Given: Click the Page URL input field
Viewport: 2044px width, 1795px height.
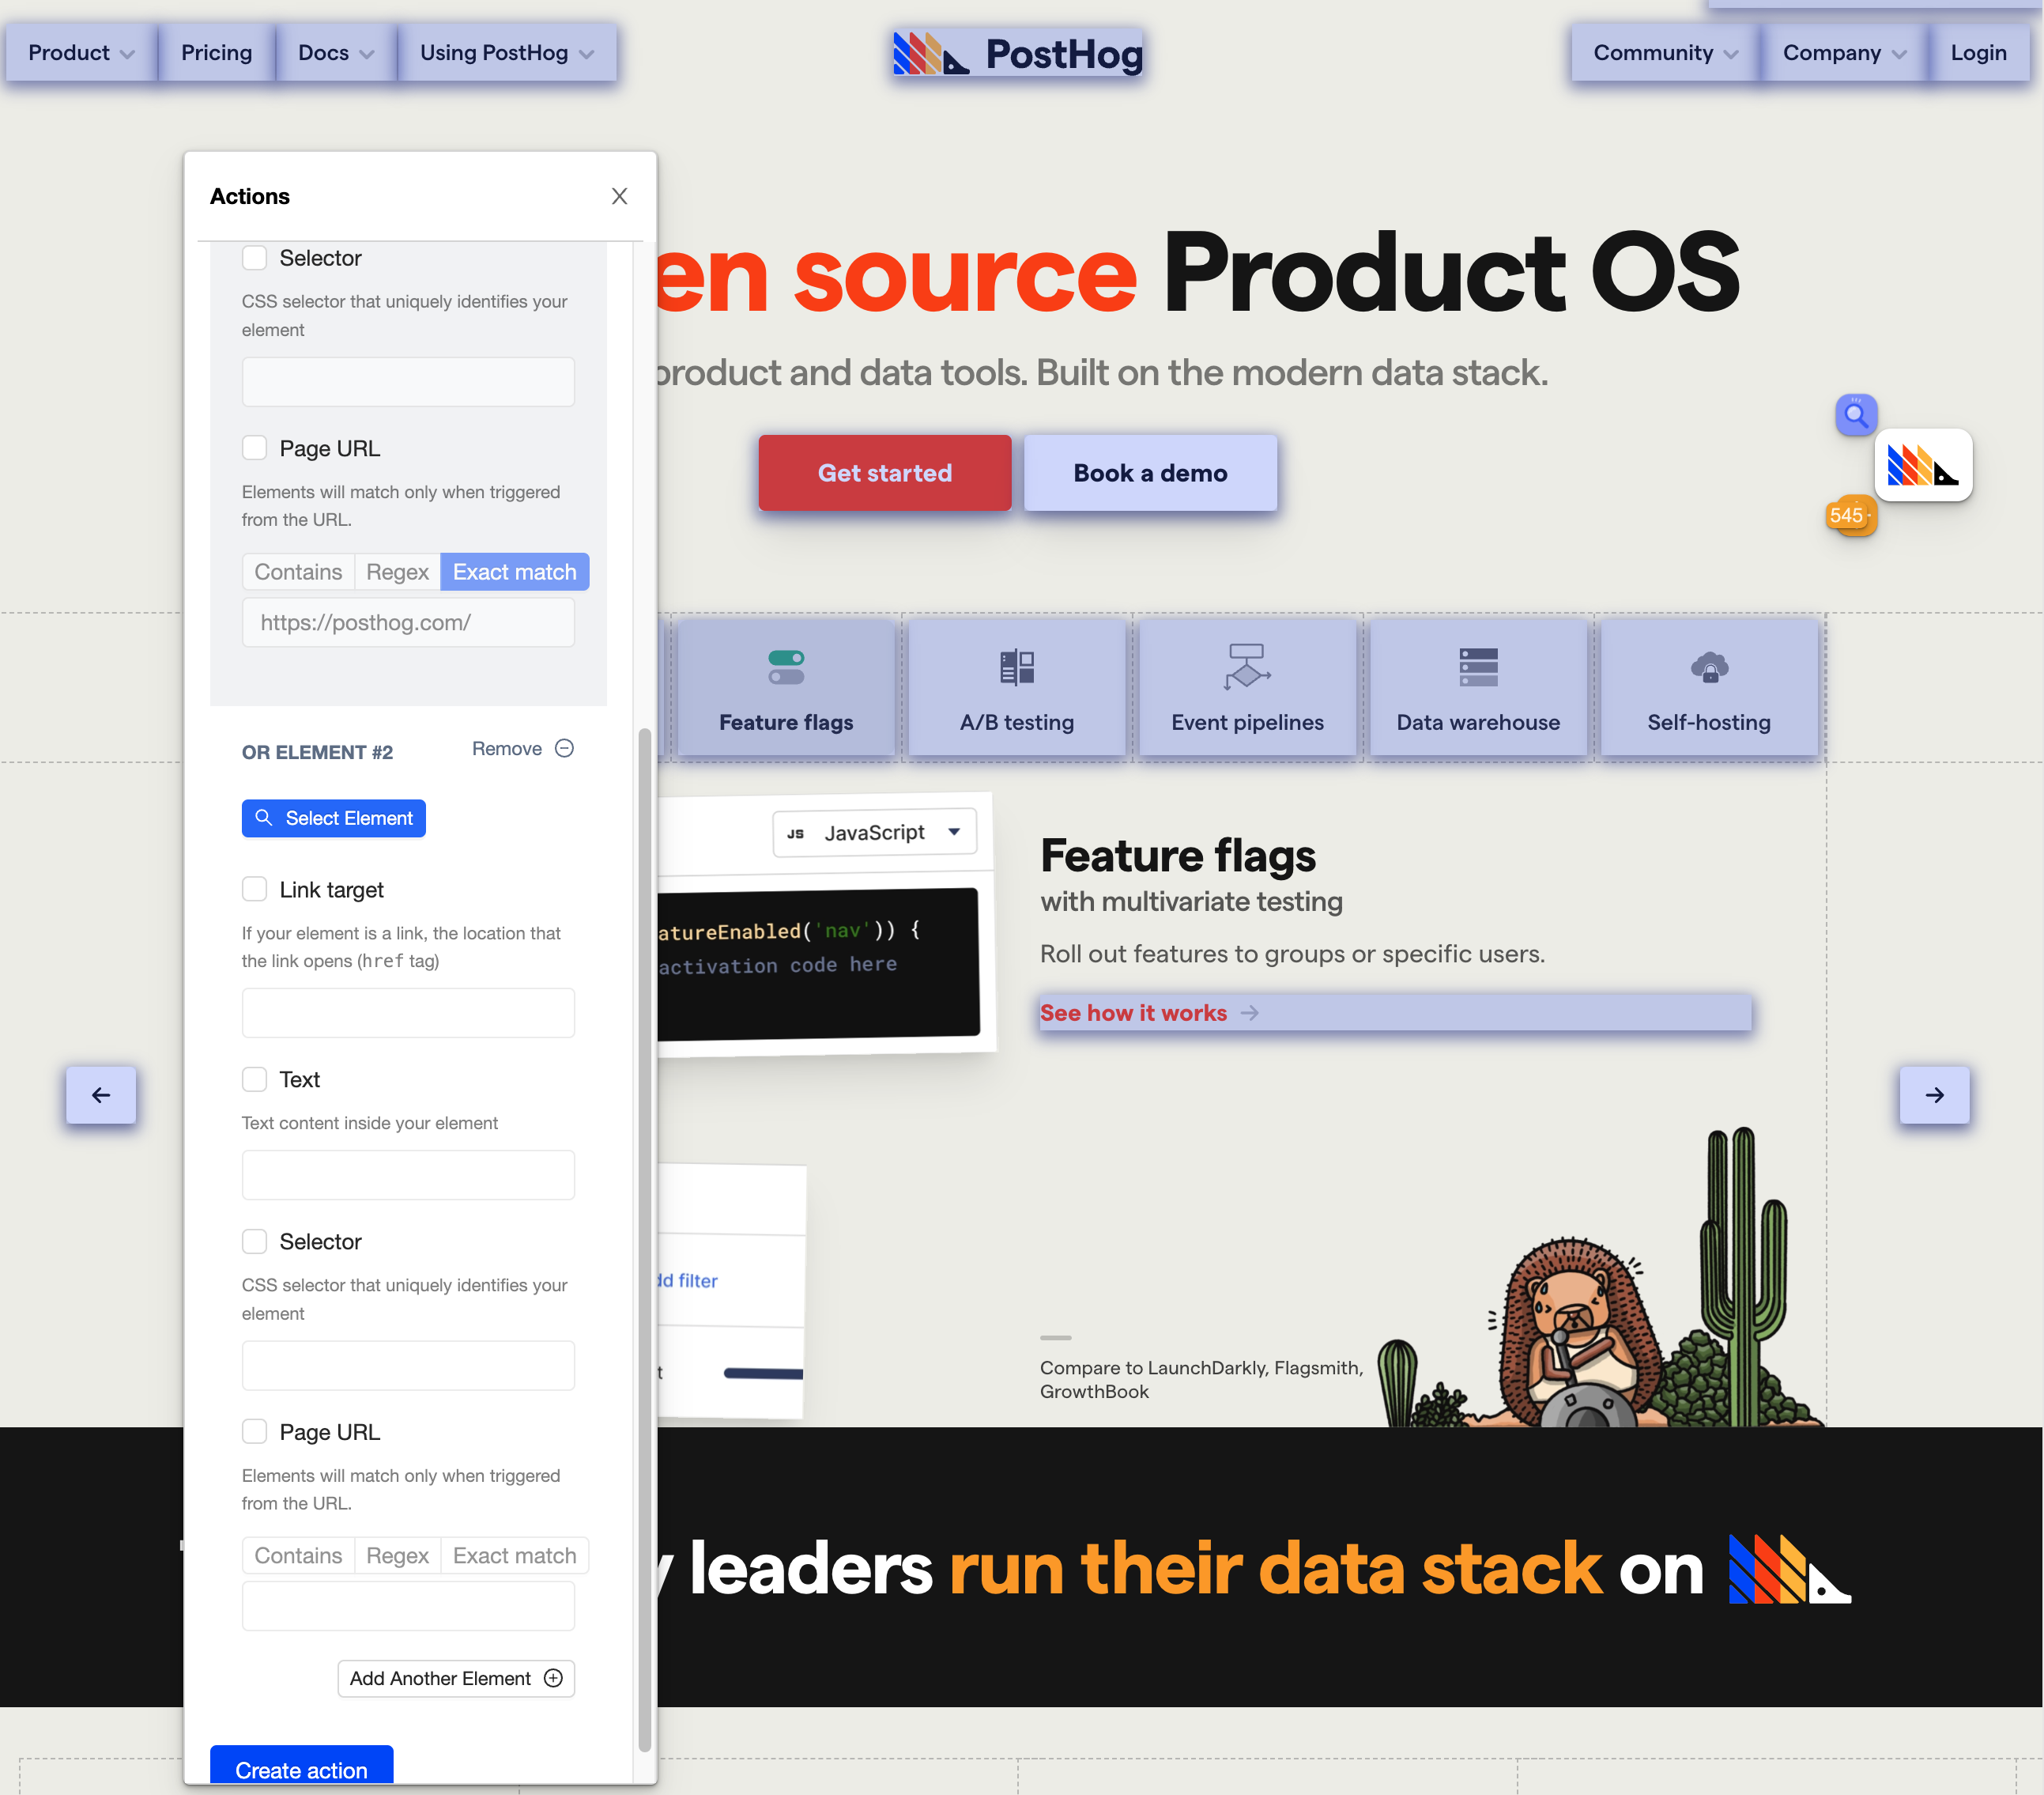Looking at the screenshot, I should [x=409, y=621].
